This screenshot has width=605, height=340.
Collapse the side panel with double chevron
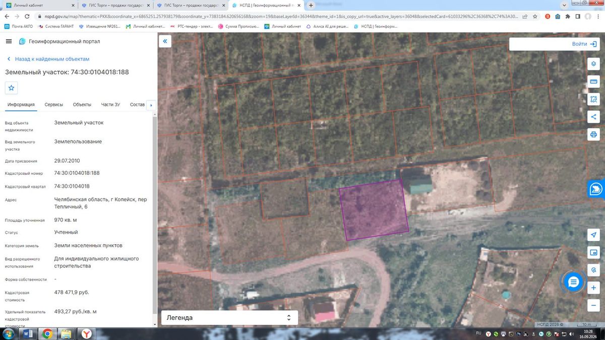(x=165, y=41)
